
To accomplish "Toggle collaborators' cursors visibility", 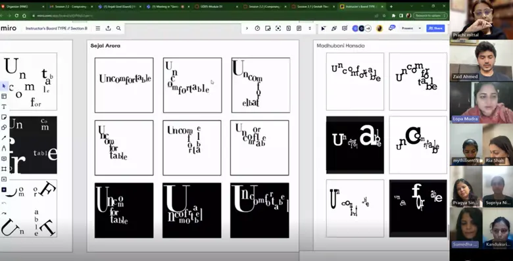I will (x=323, y=28).
